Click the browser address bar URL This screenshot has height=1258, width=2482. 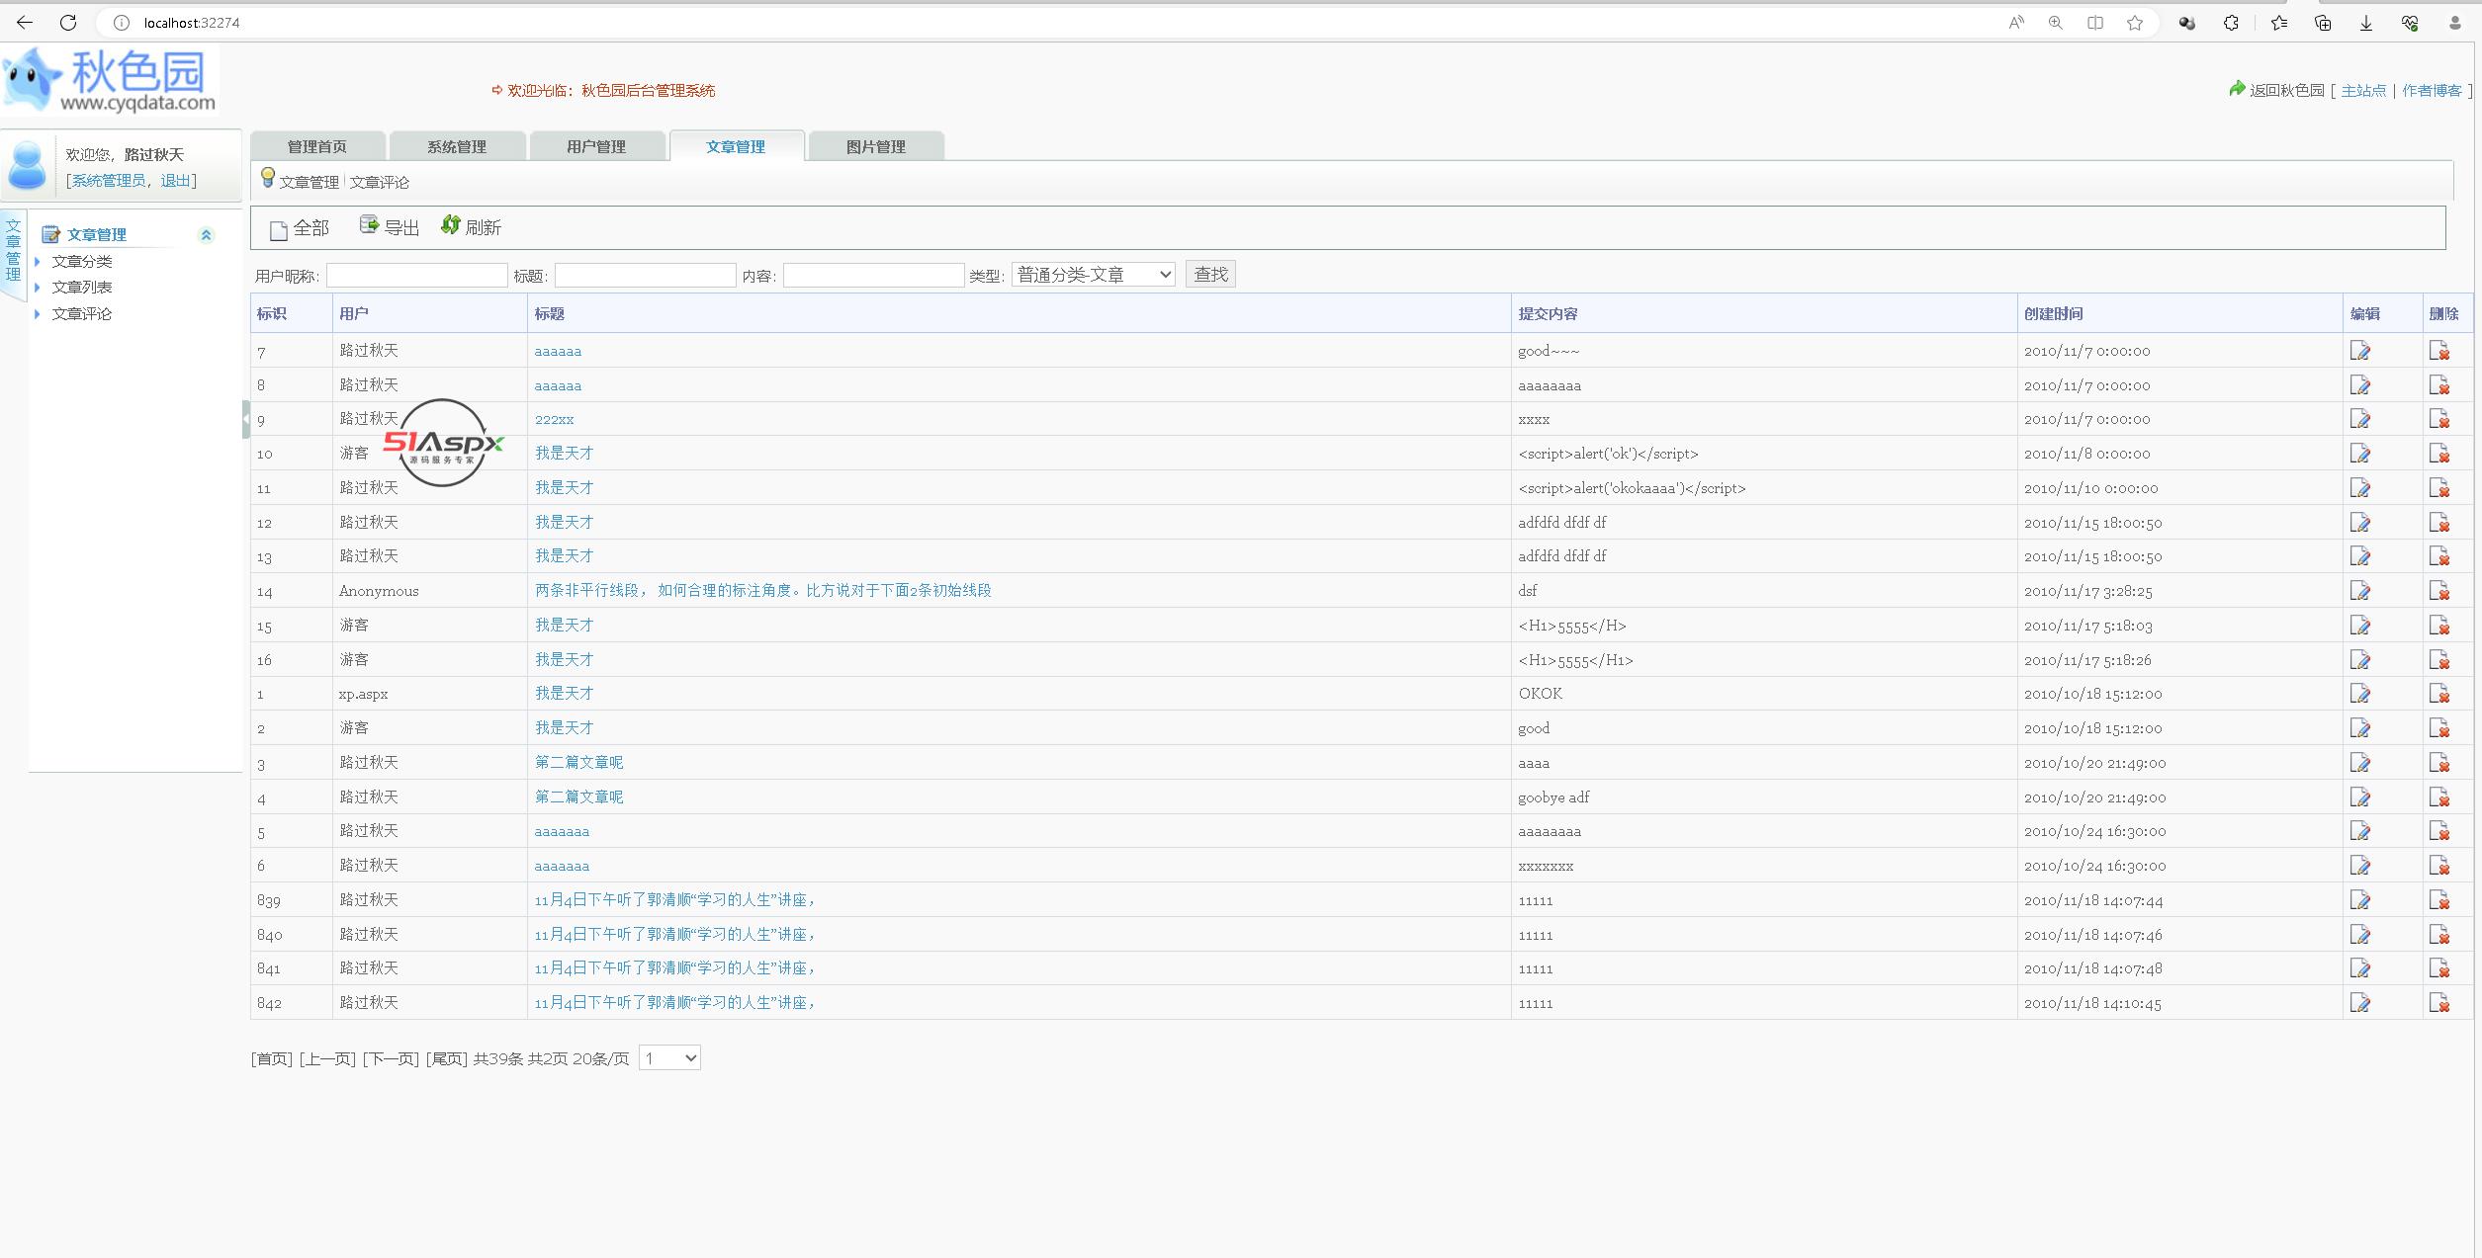192,23
